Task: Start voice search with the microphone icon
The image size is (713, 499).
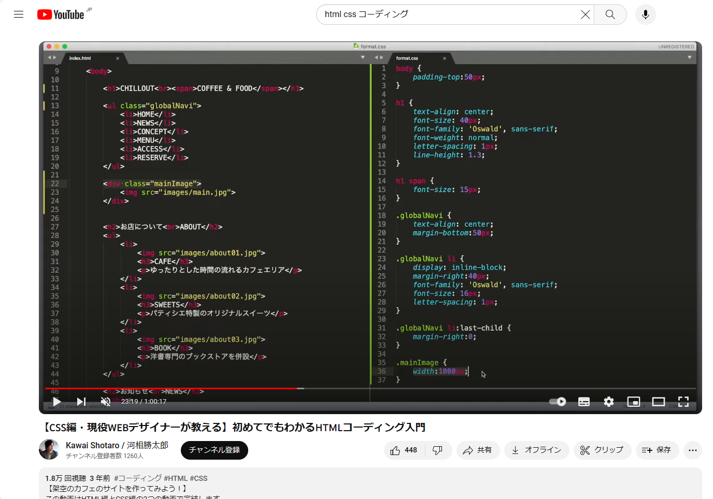Action: click(645, 14)
